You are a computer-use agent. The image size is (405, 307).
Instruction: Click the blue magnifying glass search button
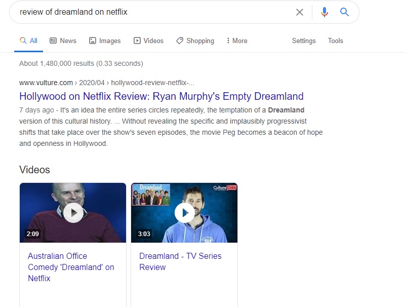pyautogui.click(x=344, y=12)
